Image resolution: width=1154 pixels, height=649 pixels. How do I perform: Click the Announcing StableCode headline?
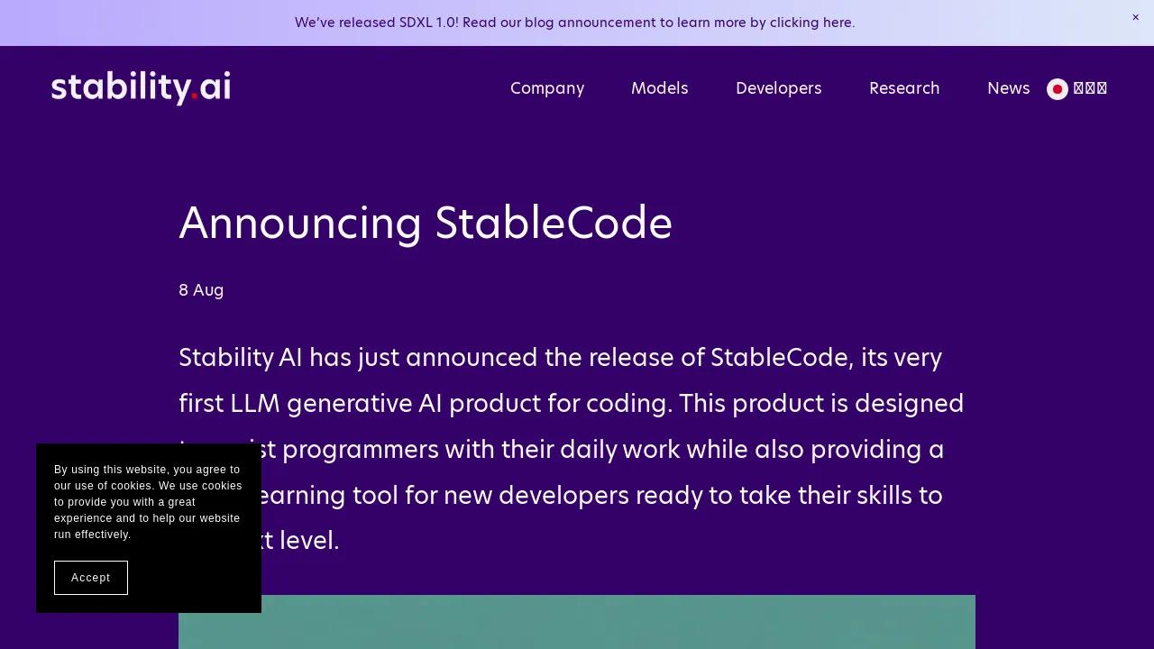[426, 224]
